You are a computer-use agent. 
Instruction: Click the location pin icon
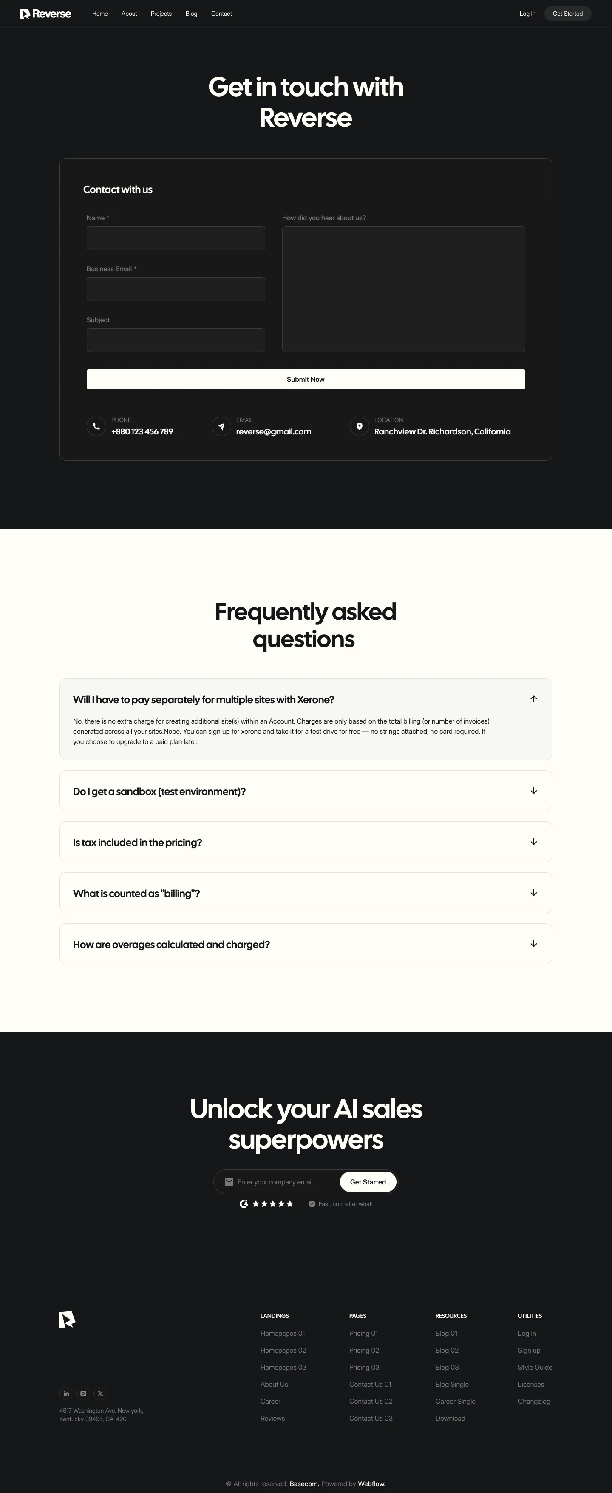(359, 426)
